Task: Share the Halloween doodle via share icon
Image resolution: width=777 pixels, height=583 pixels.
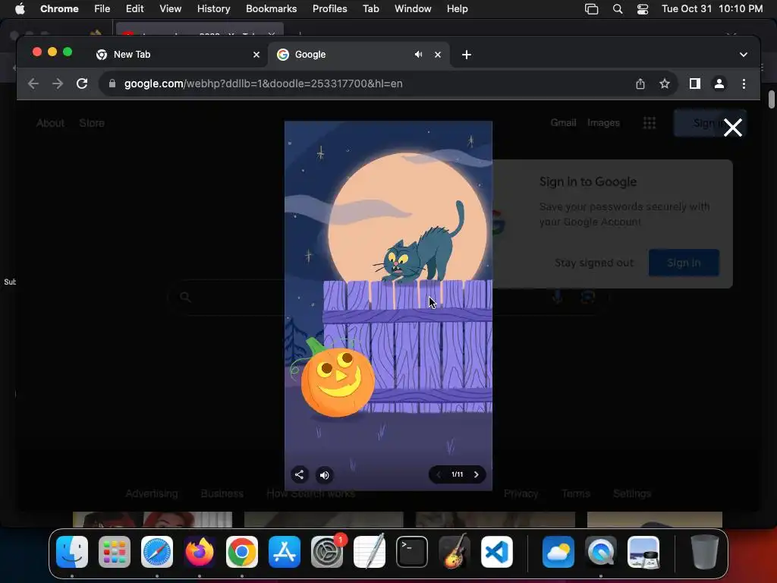Action: coord(299,474)
